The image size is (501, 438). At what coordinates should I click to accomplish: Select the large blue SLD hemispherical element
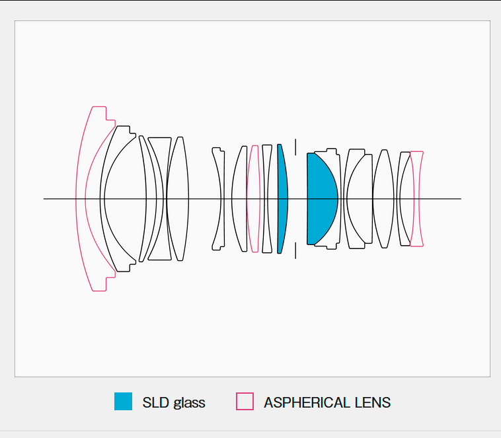pyautogui.click(x=321, y=199)
